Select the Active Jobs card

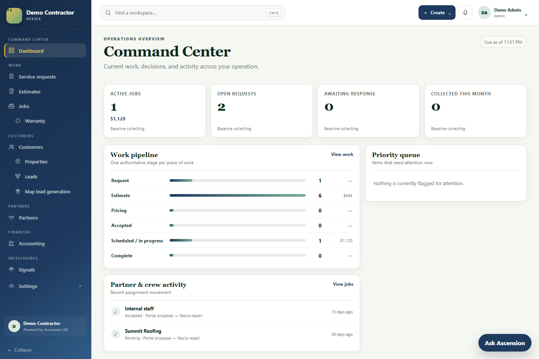point(155,111)
